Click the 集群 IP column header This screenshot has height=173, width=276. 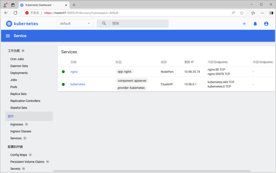click(189, 62)
